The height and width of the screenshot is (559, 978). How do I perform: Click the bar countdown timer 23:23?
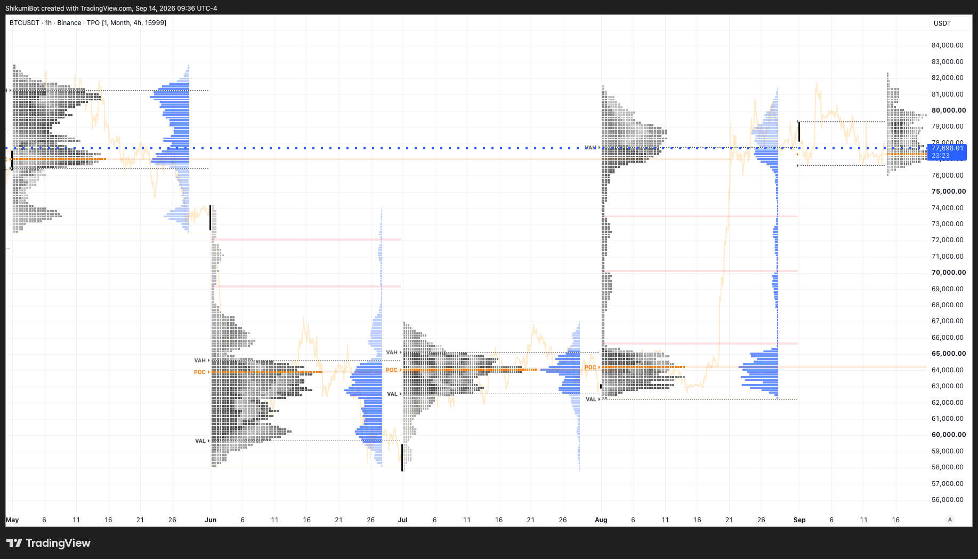(941, 156)
